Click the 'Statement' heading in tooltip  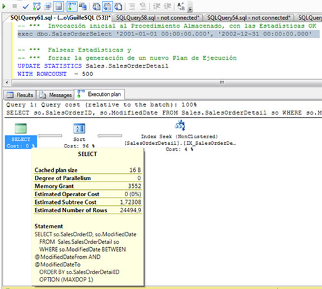pos(49,226)
